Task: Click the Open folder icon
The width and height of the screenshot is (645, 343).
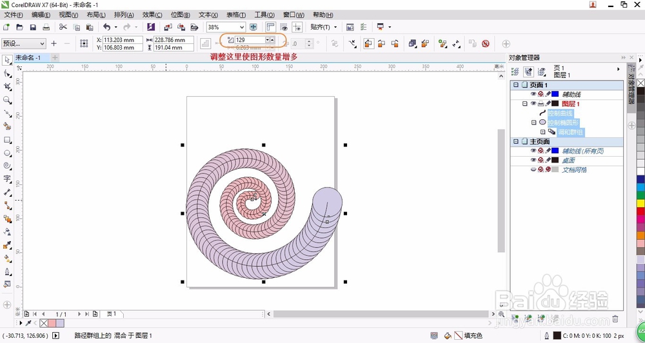Action: pos(19,27)
